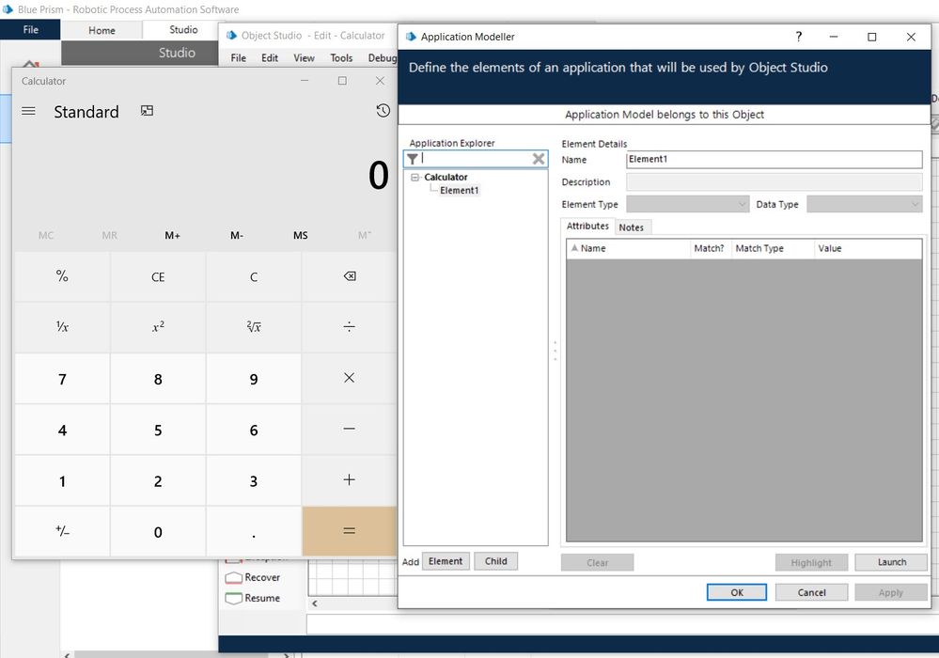The width and height of the screenshot is (939, 658).
Task: Open the Data Type dropdown
Action: [864, 204]
